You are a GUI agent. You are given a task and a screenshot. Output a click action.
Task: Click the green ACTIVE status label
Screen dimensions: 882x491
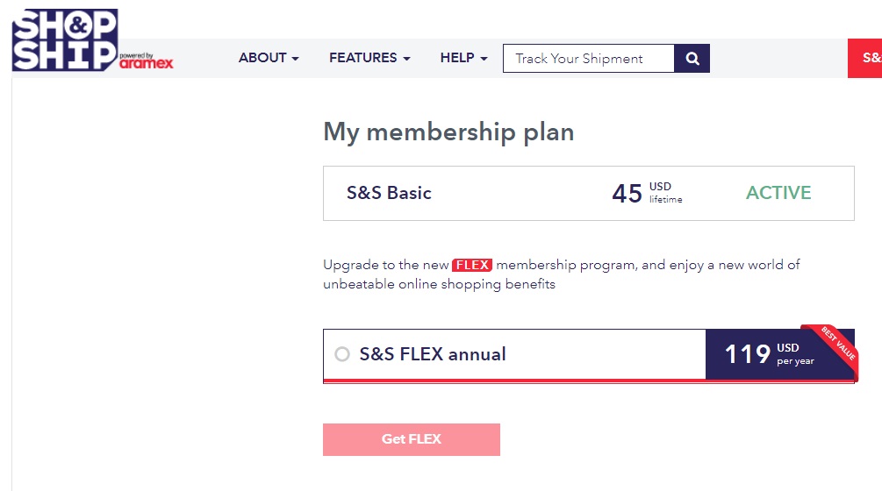coord(778,193)
